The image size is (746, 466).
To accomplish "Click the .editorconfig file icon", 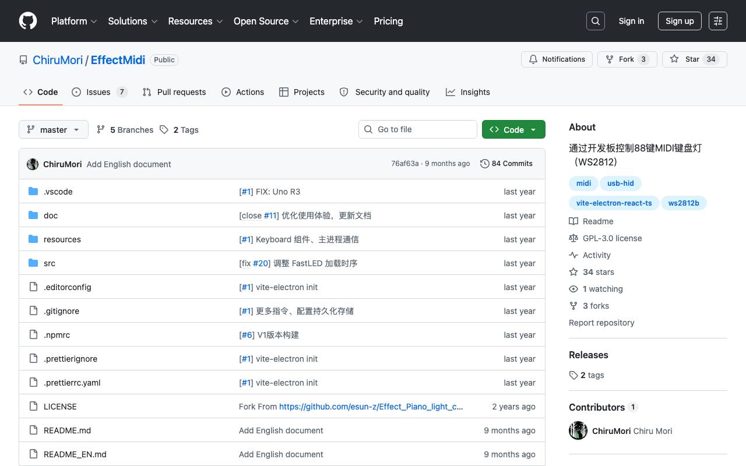I will [x=33, y=287].
